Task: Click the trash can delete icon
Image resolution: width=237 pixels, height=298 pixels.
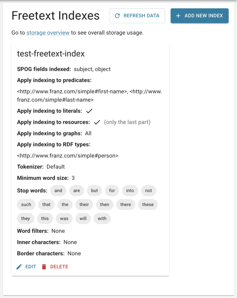Action: [44, 267]
